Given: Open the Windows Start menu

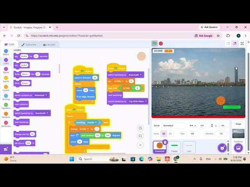Looking at the screenshot, I should (72, 159).
